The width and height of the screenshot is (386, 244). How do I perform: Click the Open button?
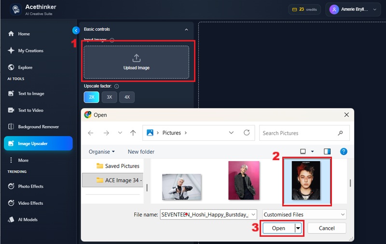point(278,228)
